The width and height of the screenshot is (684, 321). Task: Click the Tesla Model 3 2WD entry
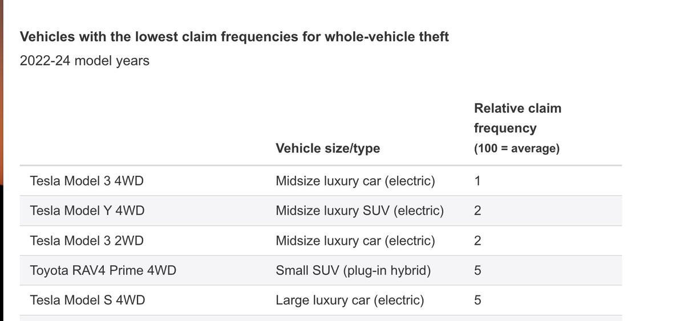click(86, 241)
